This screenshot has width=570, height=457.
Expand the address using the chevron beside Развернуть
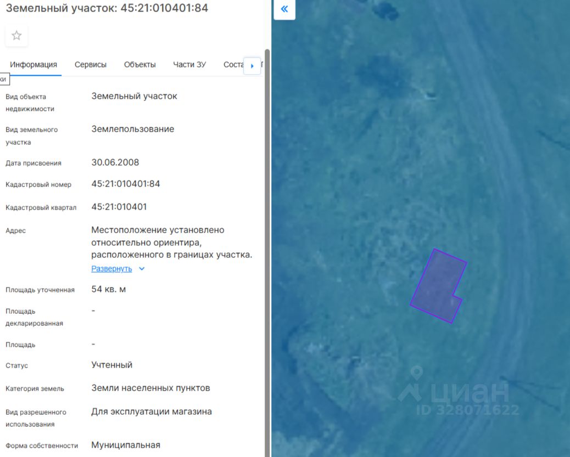(x=142, y=269)
